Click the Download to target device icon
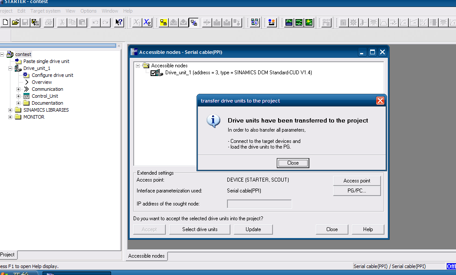 (x=174, y=23)
